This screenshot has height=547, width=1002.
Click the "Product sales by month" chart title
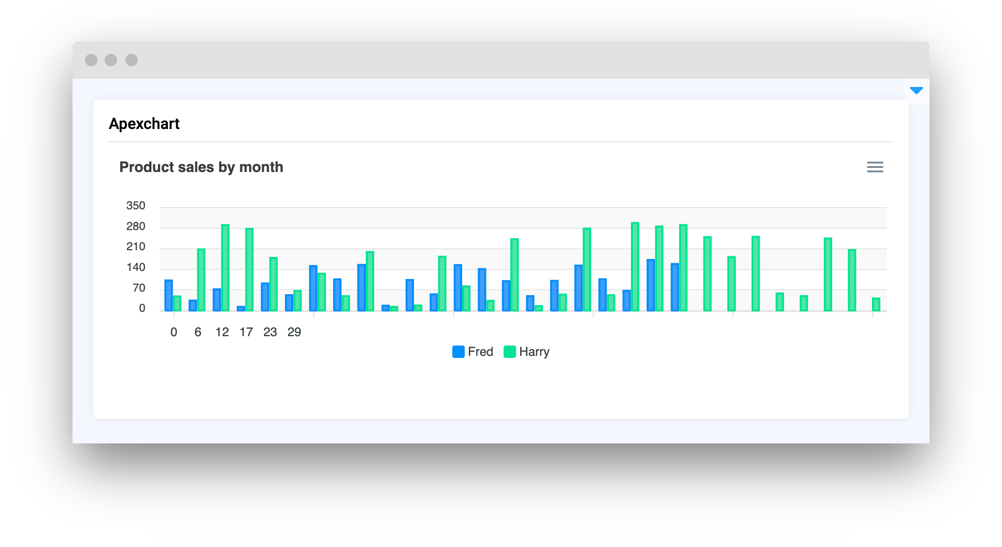(201, 167)
